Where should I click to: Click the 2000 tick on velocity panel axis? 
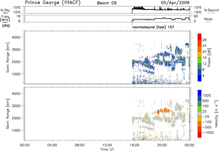[x=16, y=118]
